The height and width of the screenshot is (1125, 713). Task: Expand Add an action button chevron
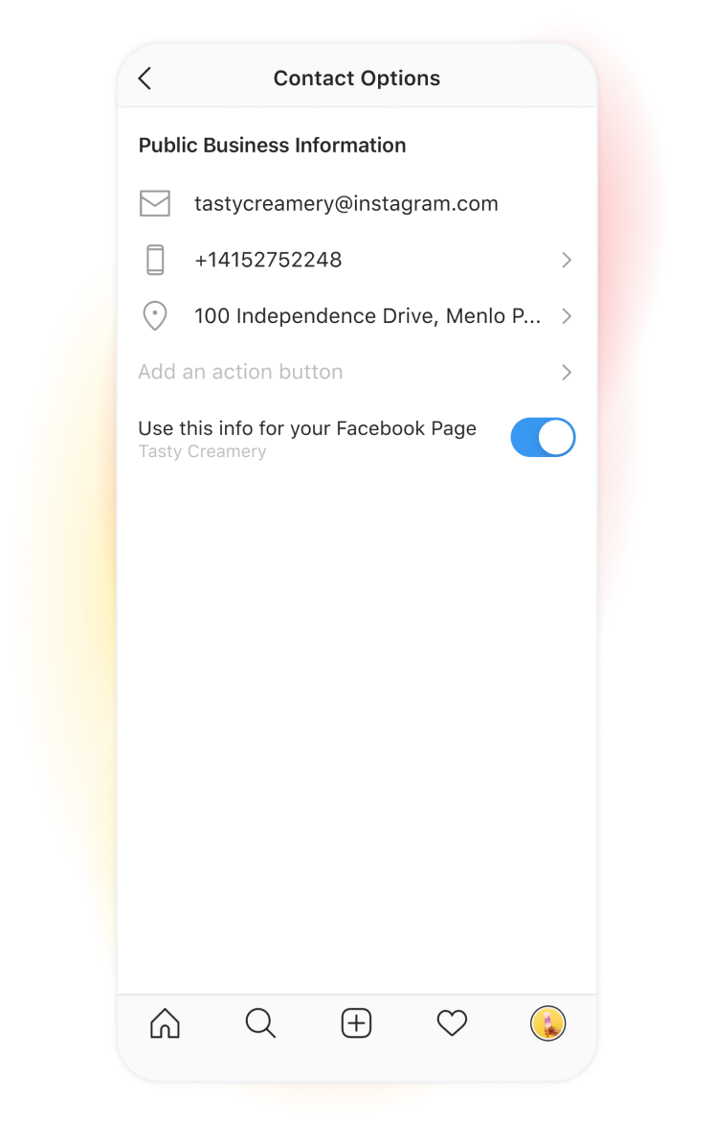(567, 373)
